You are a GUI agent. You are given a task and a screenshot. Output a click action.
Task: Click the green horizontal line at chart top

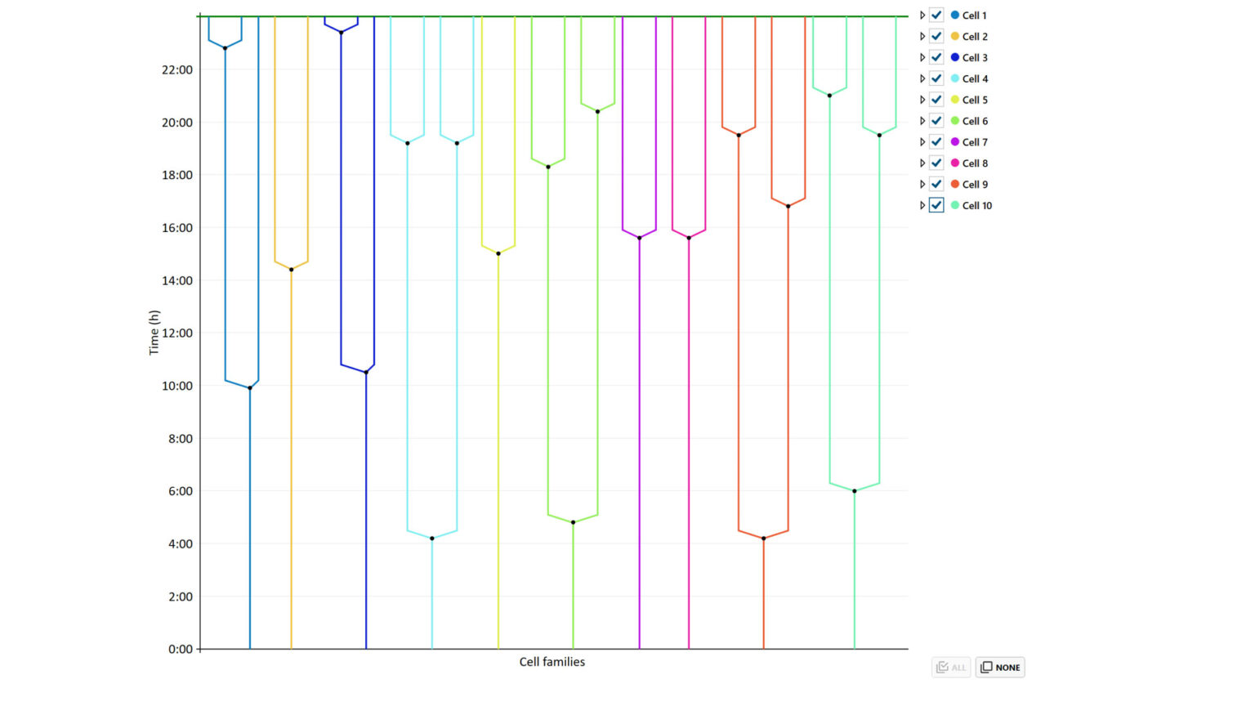(552, 16)
